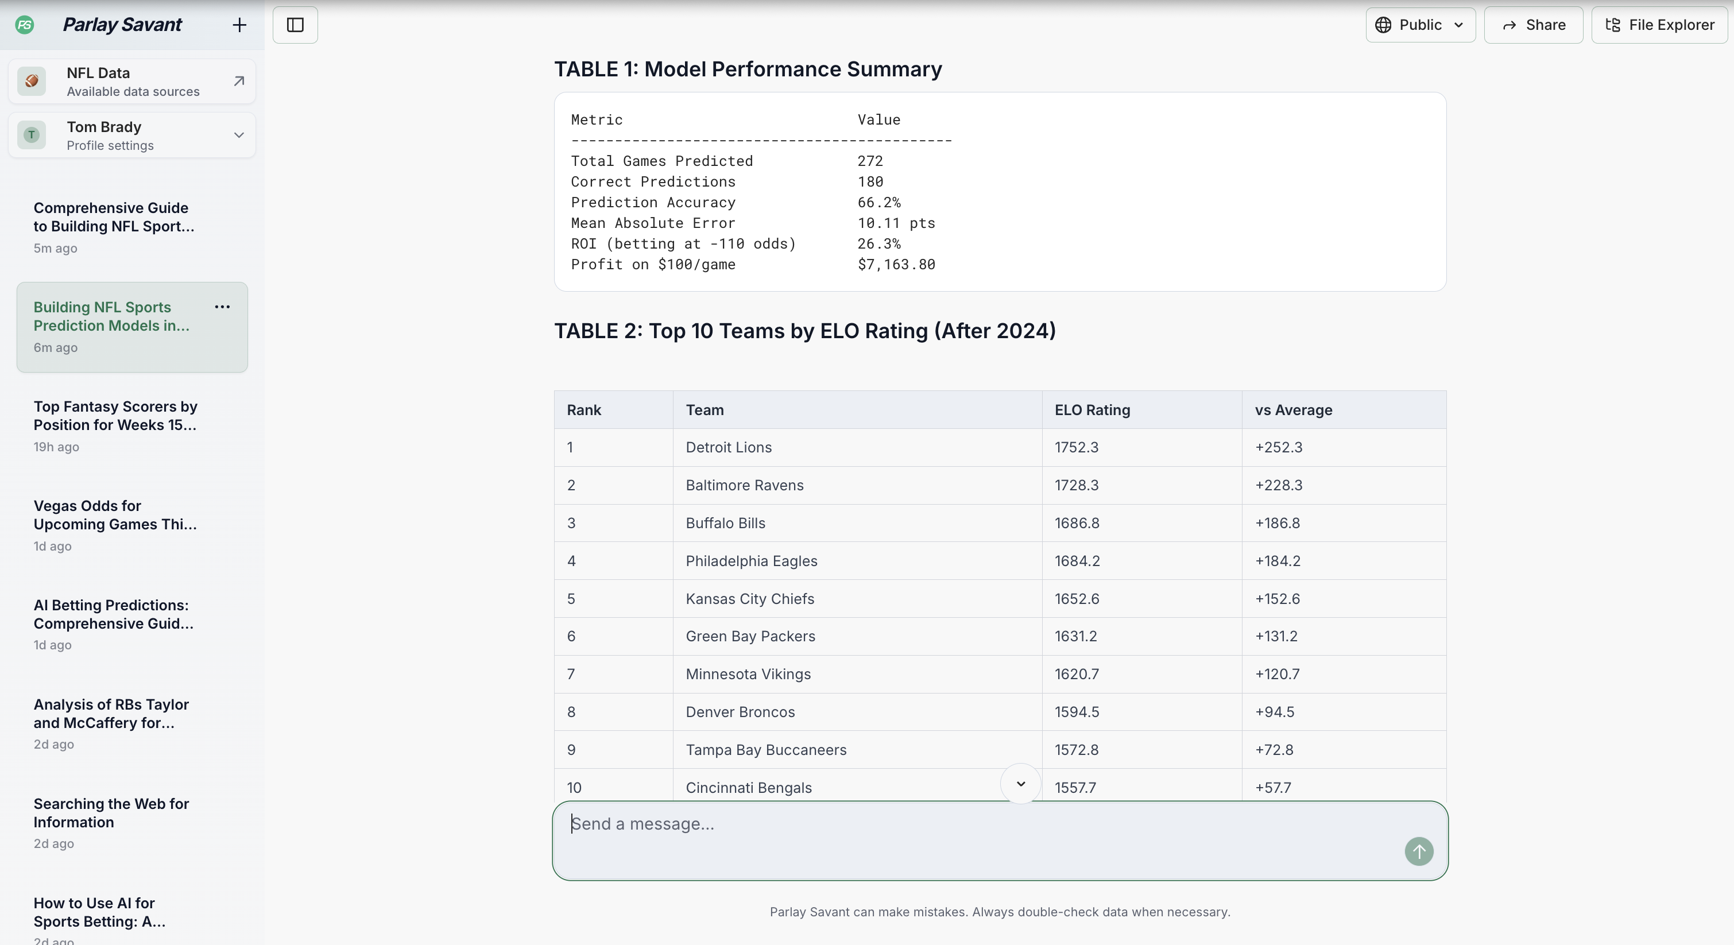Click scroll-to-bottom chevron button
The image size is (1734, 945).
coord(1020,784)
